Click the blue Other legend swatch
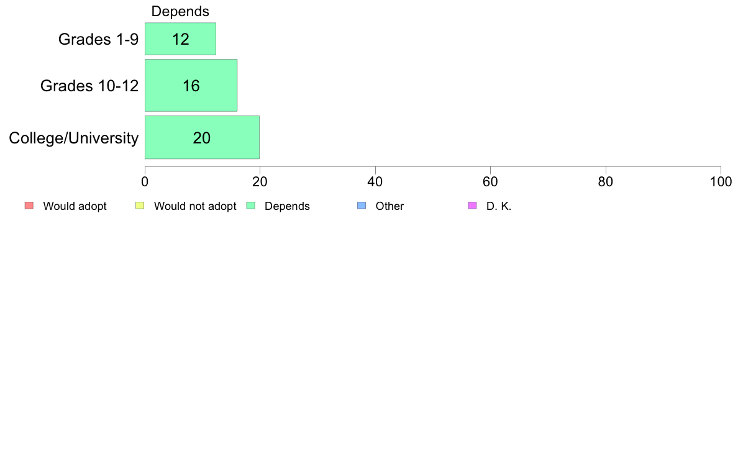 [x=362, y=206]
